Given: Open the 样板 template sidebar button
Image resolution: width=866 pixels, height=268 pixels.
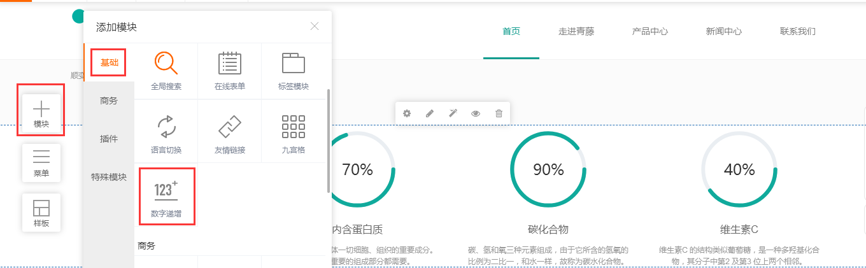Looking at the screenshot, I should tap(41, 212).
